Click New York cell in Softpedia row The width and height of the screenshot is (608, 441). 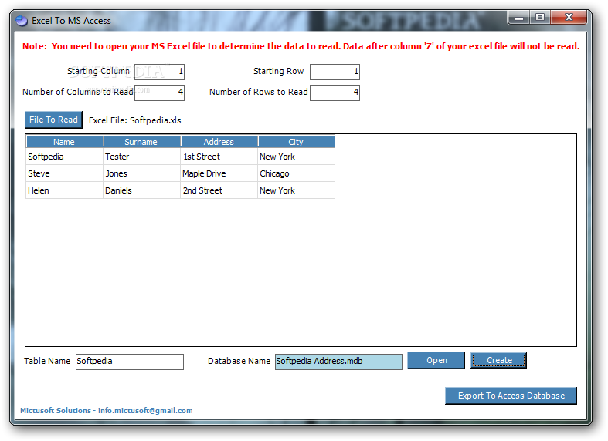point(296,157)
